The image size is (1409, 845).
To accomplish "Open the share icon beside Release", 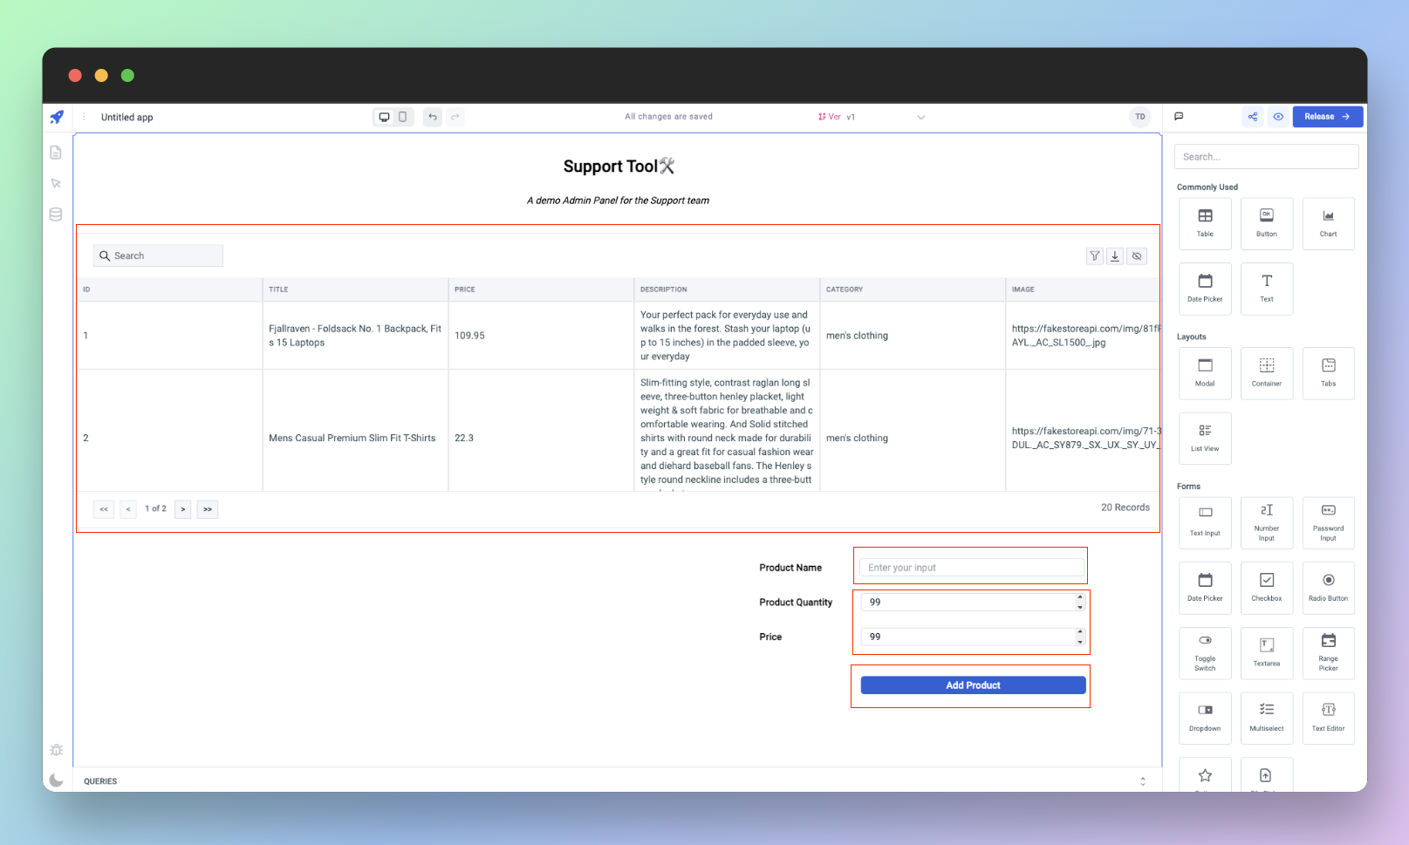I will click(x=1253, y=117).
